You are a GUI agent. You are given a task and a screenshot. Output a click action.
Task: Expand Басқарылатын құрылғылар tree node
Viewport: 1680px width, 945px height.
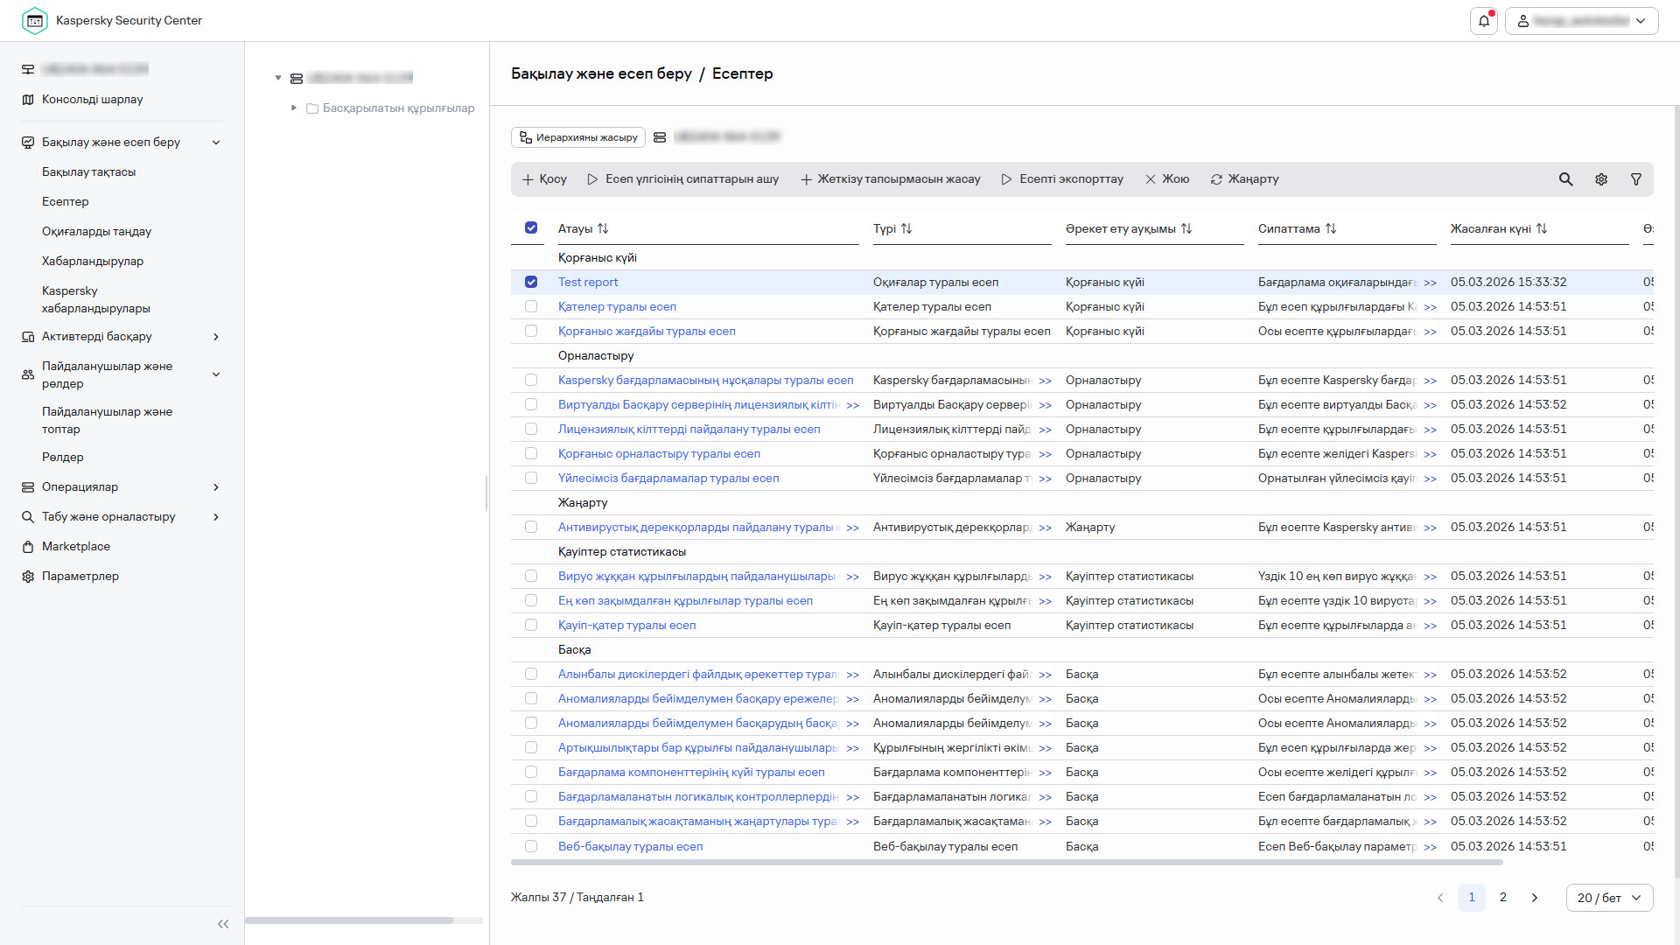click(294, 108)
